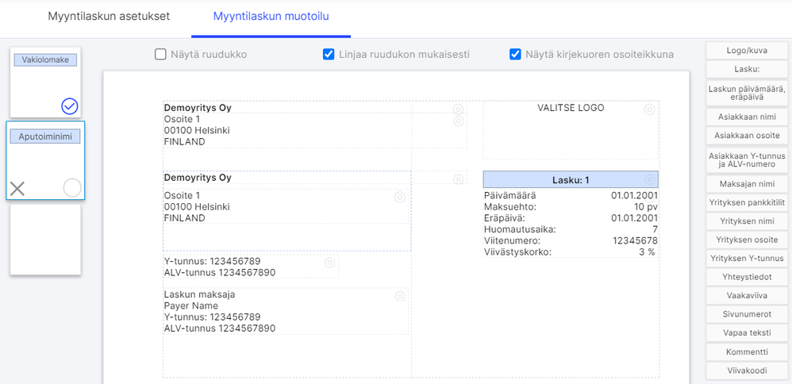This screenshot has width=792, height=384.
Task: Open gear settings on the Lasku: 1 header
Action: (x=650, y=179)
